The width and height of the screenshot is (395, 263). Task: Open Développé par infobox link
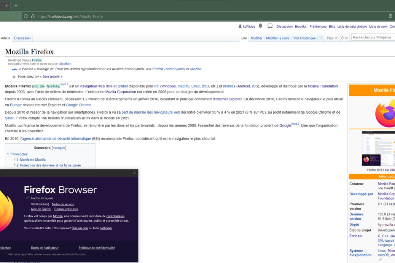361,194
